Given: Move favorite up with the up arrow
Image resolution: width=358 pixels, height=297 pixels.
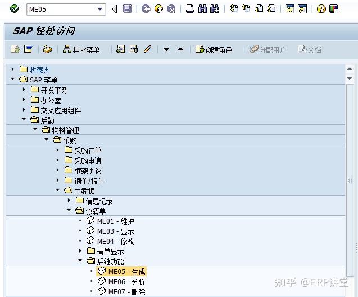Looking at the screenshot, I should click(180, 49).
